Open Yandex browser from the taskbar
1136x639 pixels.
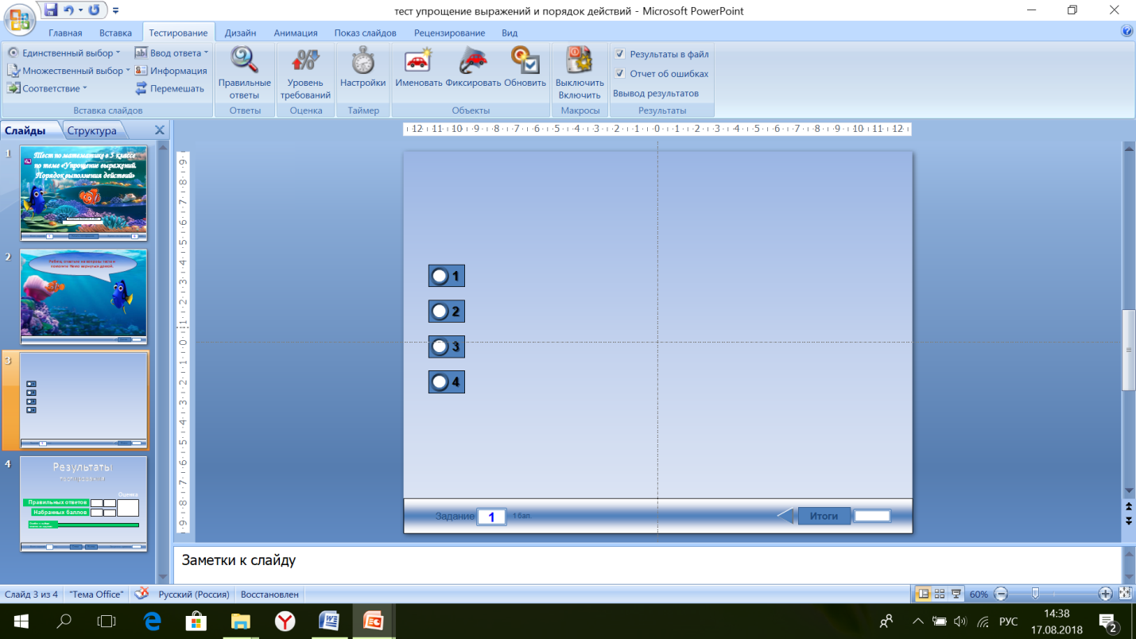(285, 621)
